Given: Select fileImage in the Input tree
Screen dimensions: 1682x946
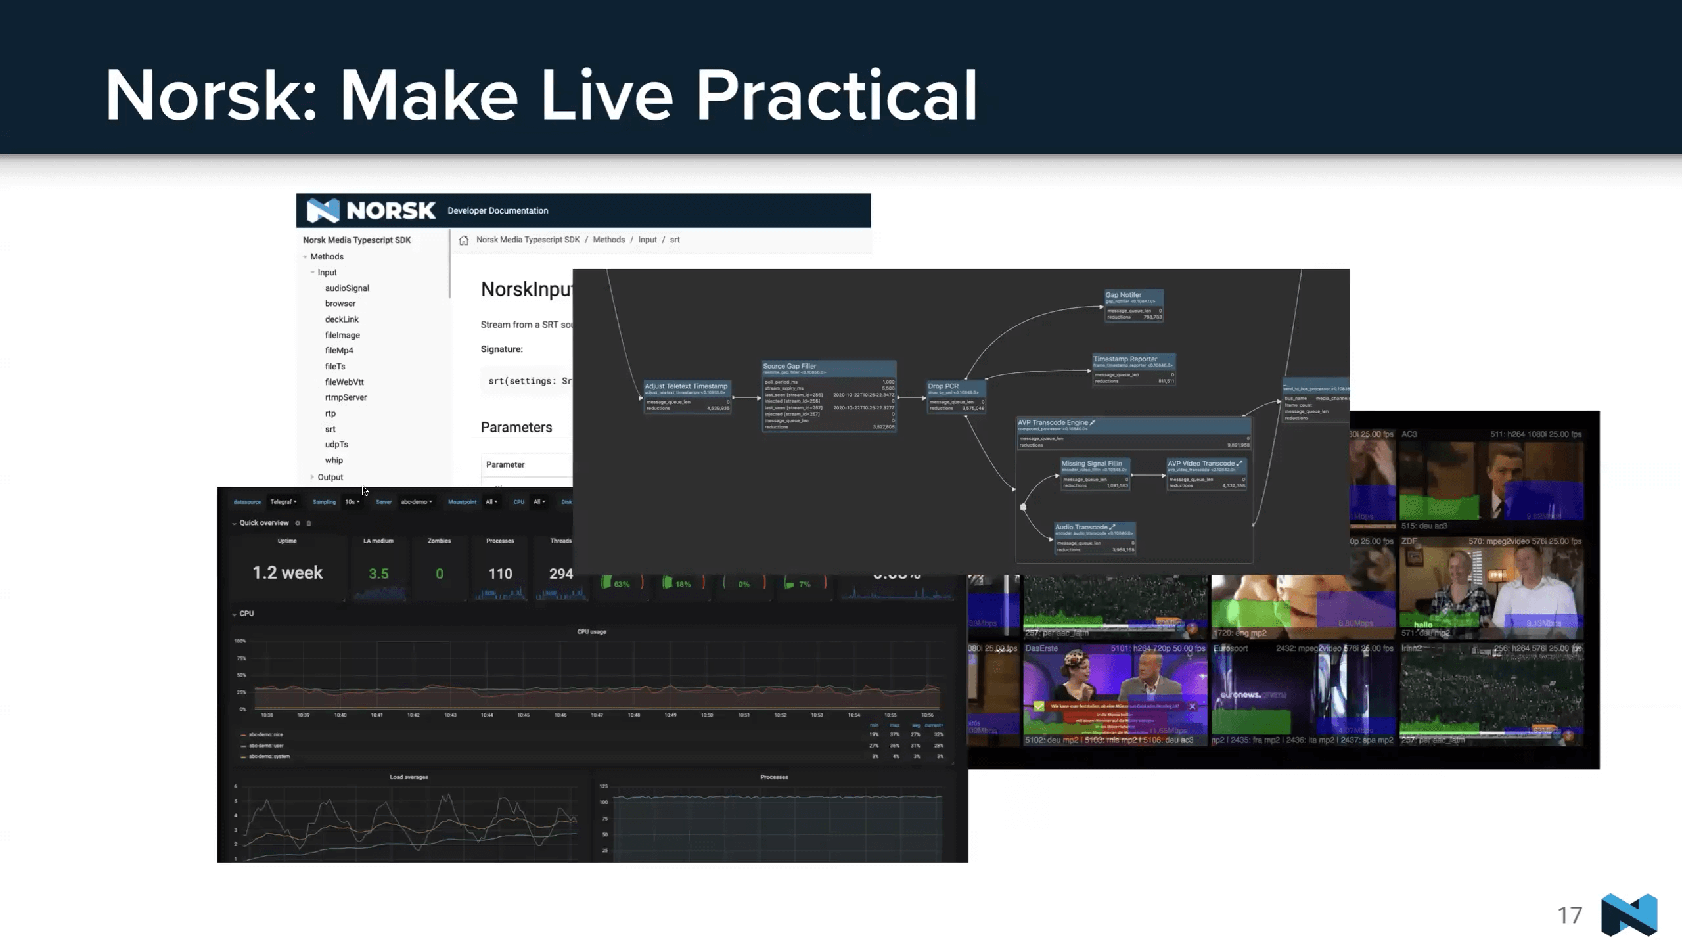Looking at the screenshot, I should click(x=342, y=335).
